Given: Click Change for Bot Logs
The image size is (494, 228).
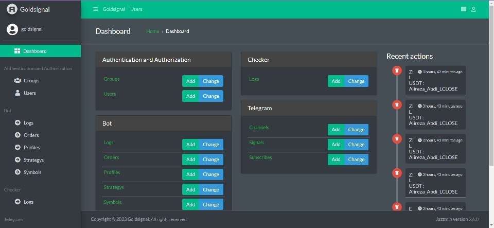Looking at the screenshot, I should click(211, 145).
